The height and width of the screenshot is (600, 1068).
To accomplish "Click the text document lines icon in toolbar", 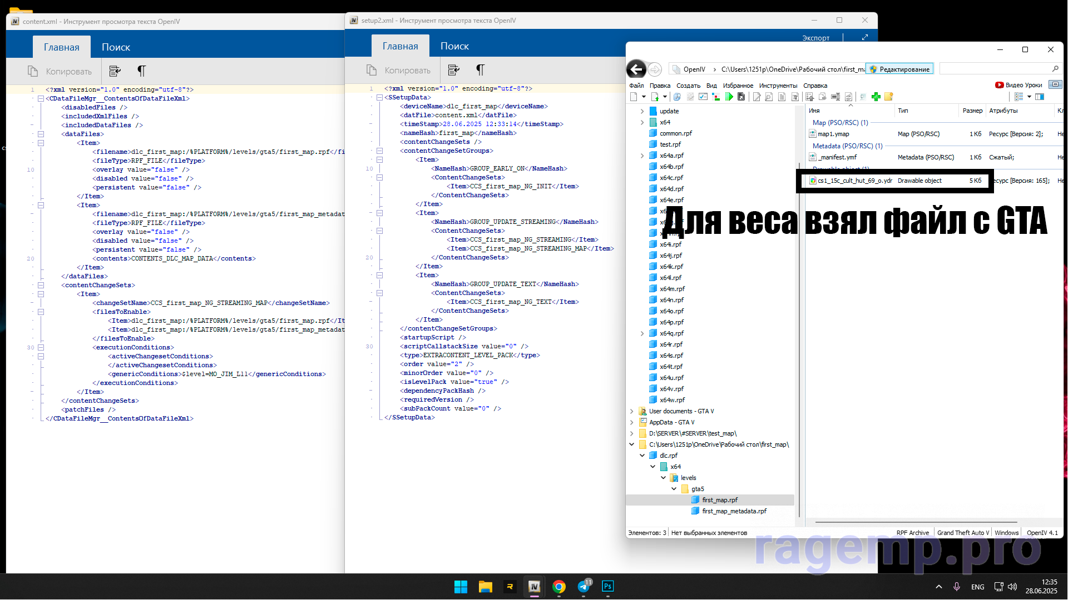I will (782, 97).
